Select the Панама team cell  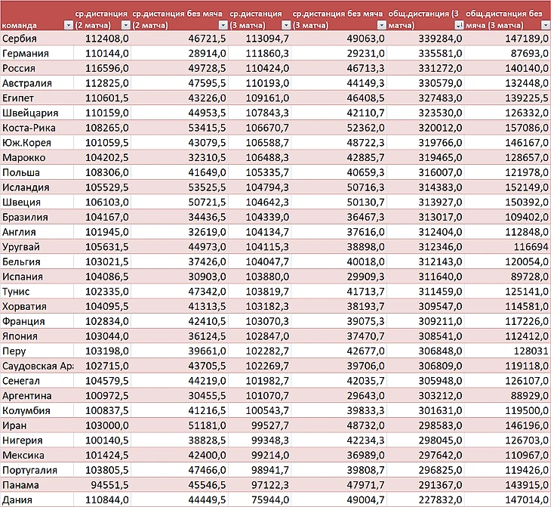point(36,485)
